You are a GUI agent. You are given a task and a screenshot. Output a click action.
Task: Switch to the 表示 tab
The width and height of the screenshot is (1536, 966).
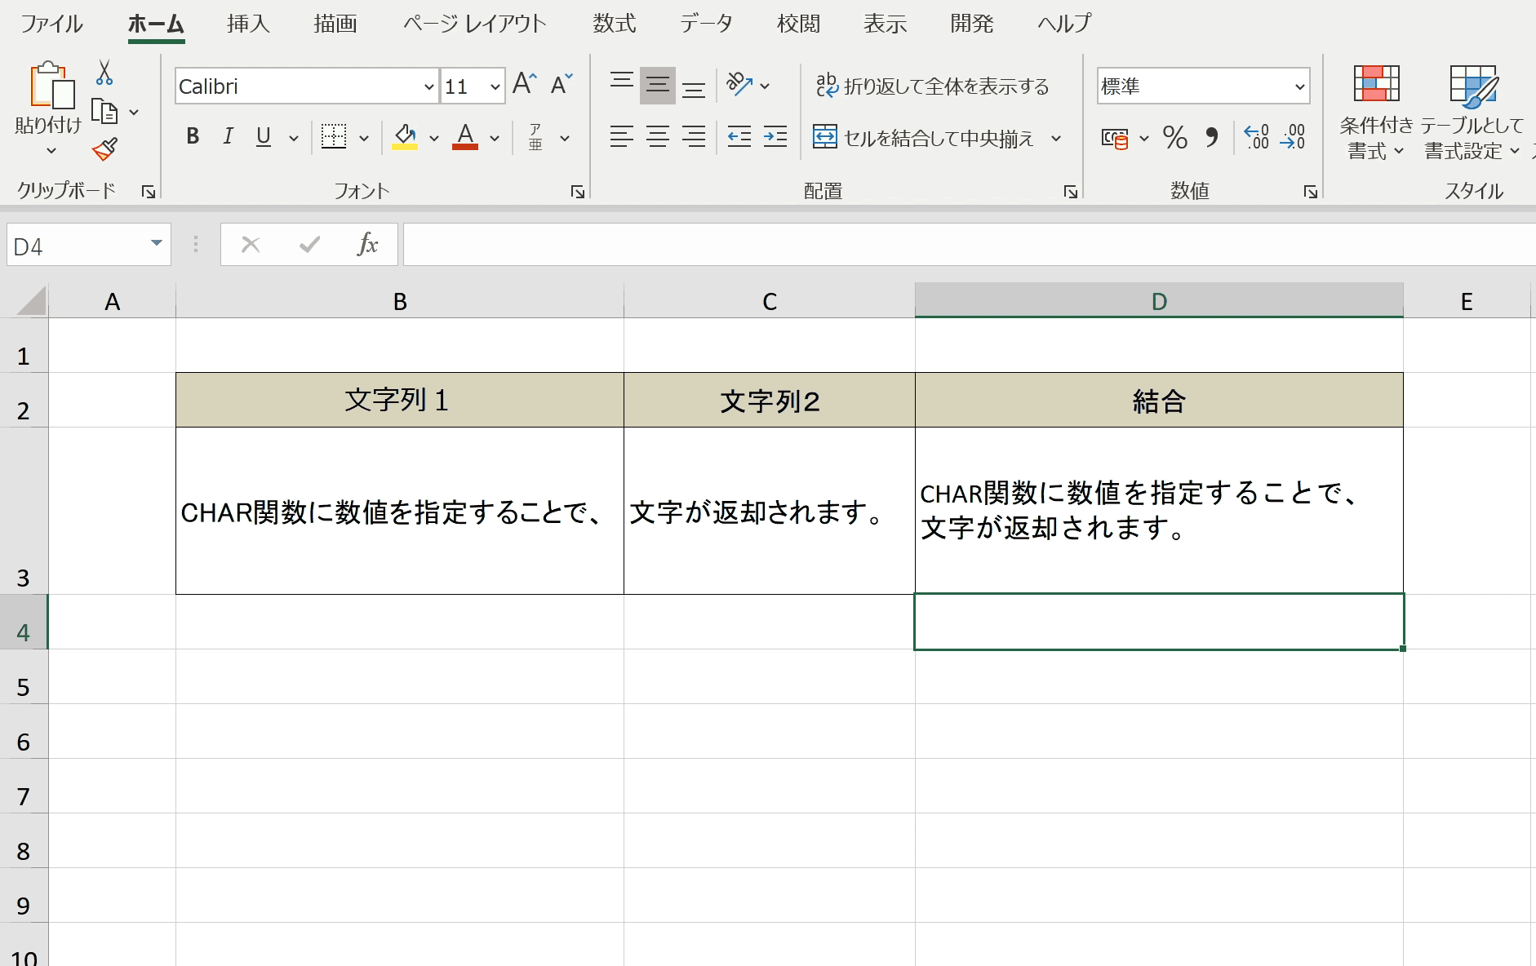pos(885,24)
